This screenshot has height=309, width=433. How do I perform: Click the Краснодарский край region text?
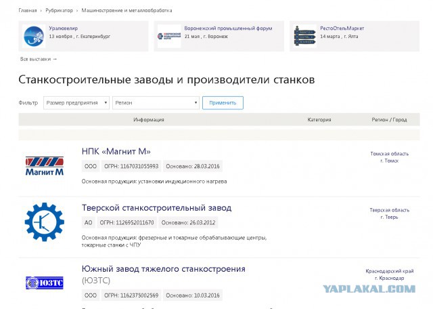pos(390,271)
